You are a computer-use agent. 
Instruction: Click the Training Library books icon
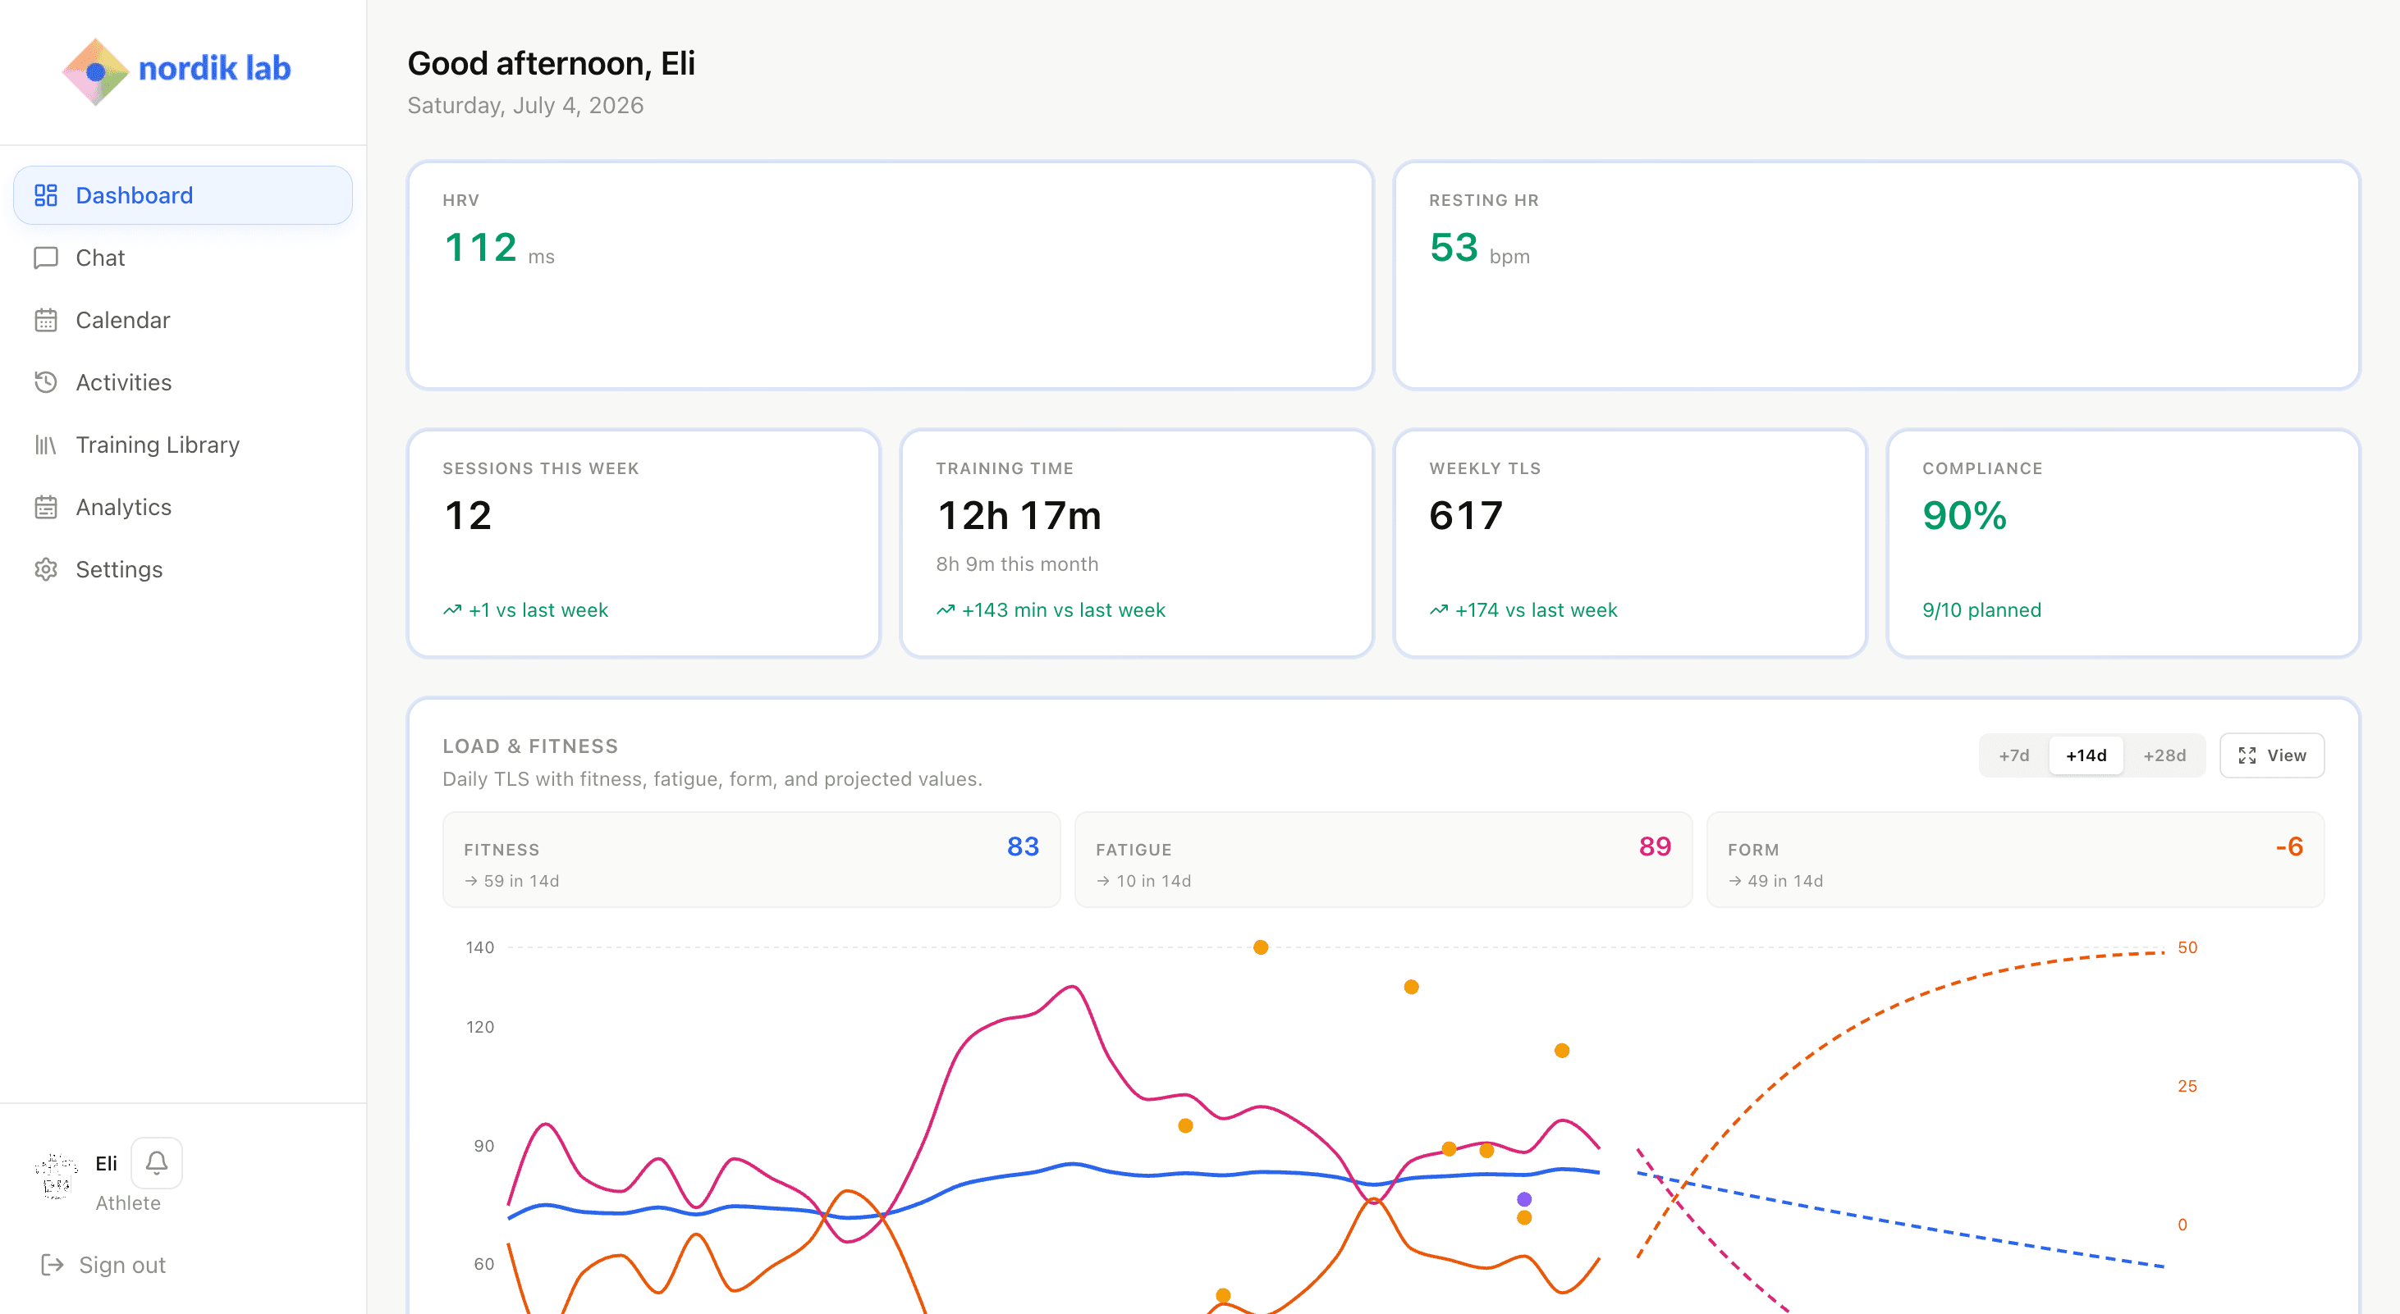pos(46,445)
